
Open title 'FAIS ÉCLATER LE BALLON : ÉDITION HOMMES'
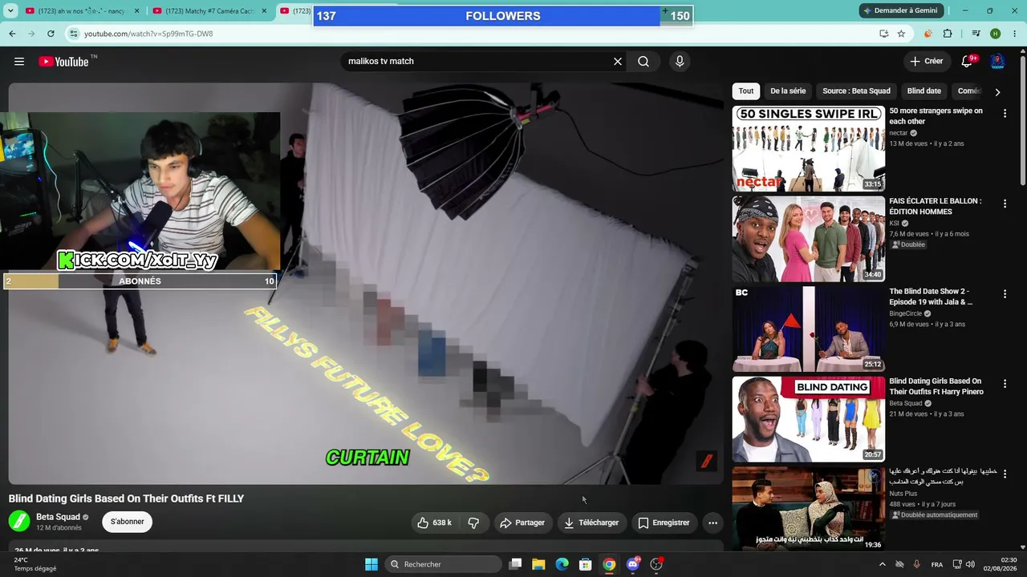(936, 206)
